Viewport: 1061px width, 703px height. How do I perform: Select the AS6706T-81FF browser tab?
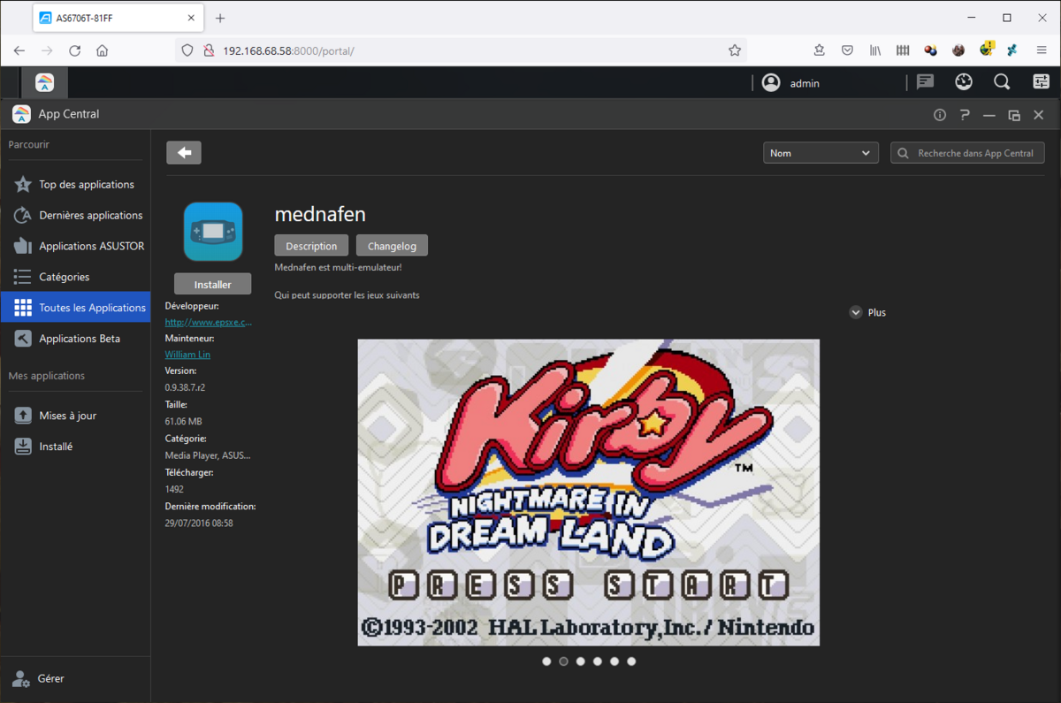[119, 18]
